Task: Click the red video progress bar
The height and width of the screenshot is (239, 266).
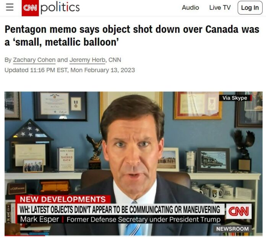Action: 25,236
